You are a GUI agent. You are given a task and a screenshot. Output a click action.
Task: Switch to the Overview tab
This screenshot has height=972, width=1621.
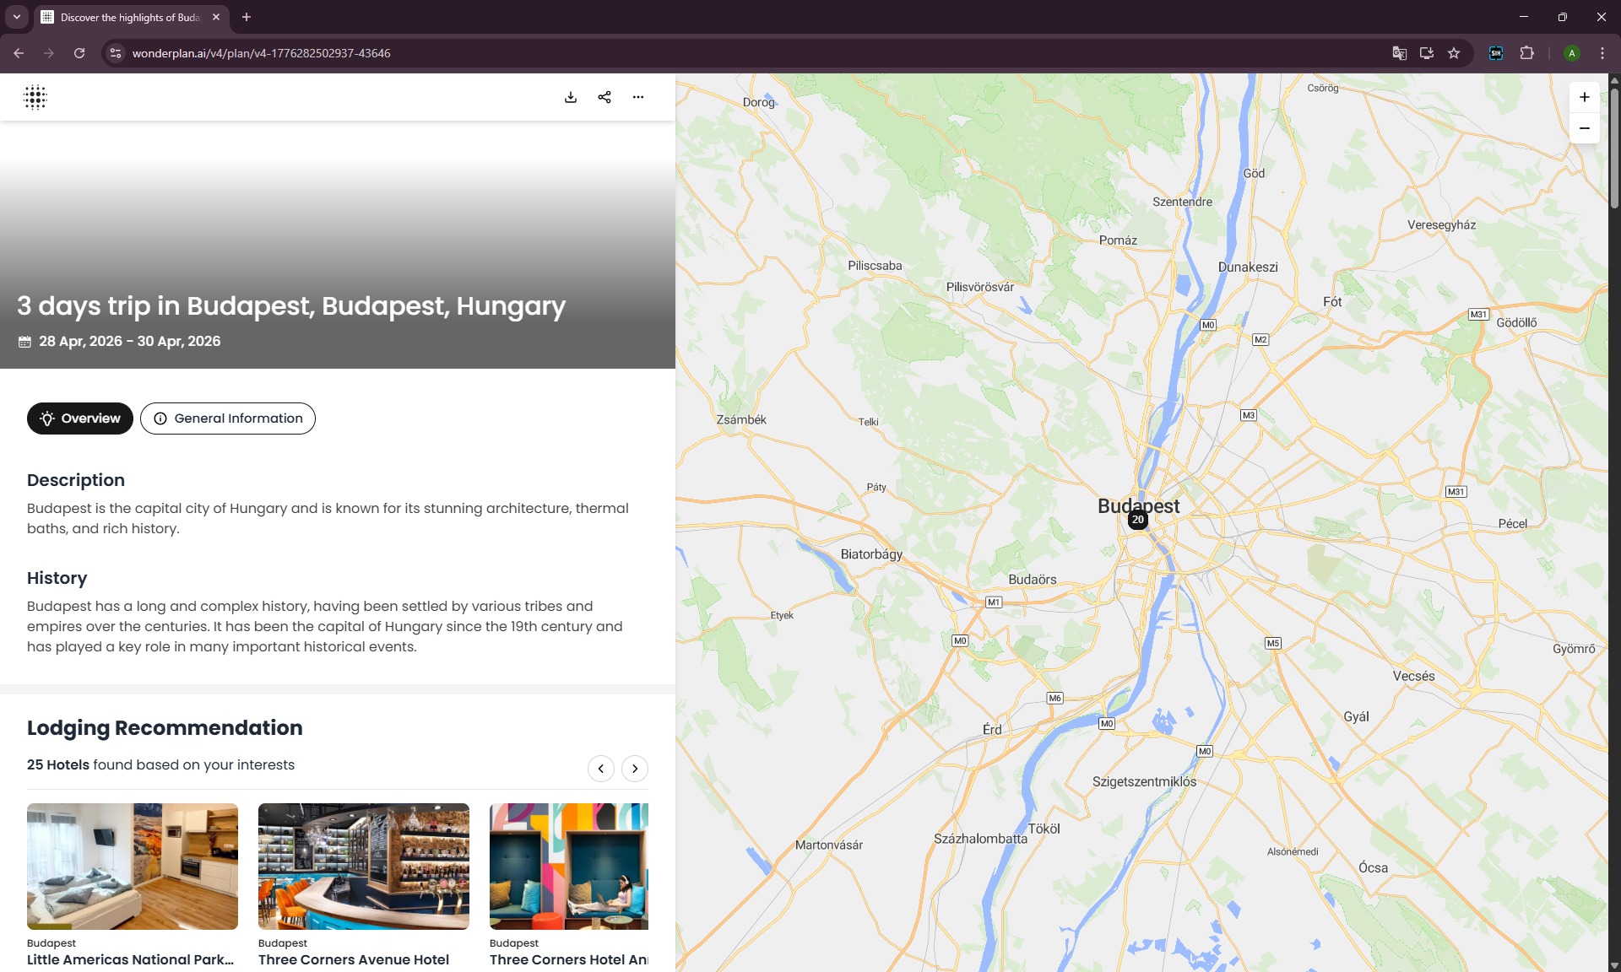79,418
